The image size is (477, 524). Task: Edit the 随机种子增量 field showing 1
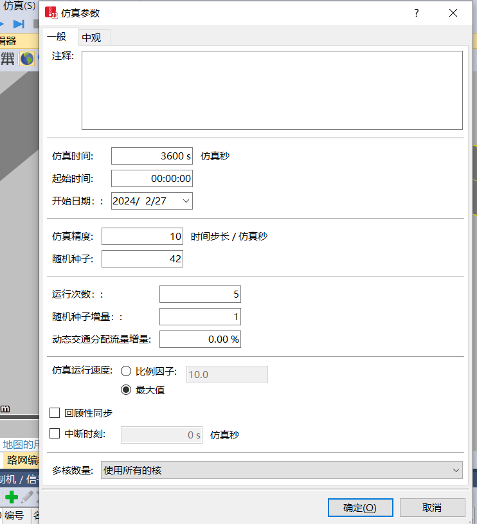(200, 316)
